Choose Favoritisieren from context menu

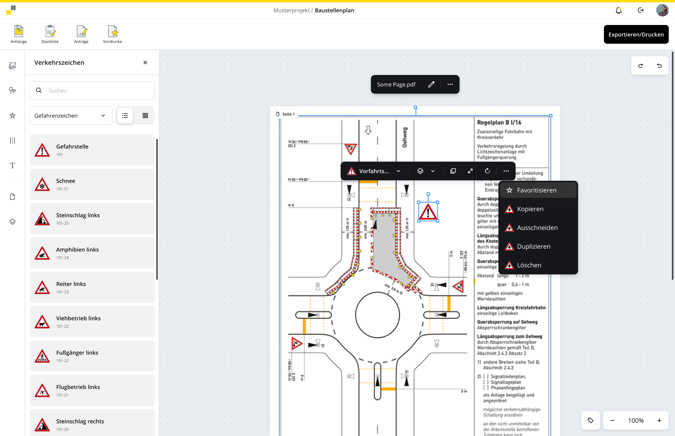(537, 190)
